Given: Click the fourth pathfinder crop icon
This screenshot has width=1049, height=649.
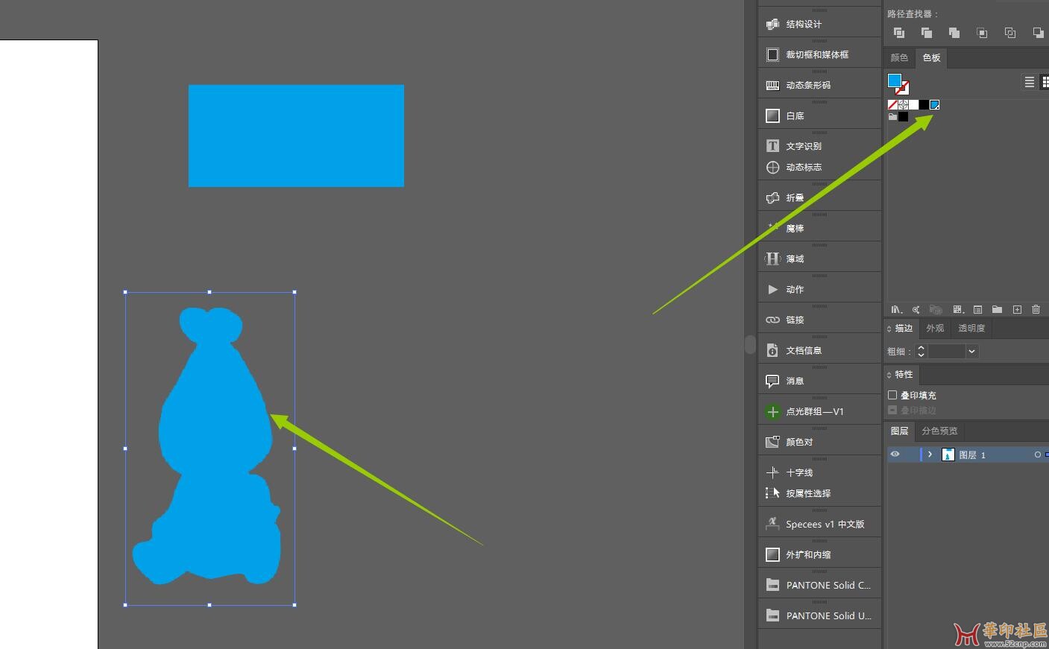Looking at the screenshot, I should [982, 33].
